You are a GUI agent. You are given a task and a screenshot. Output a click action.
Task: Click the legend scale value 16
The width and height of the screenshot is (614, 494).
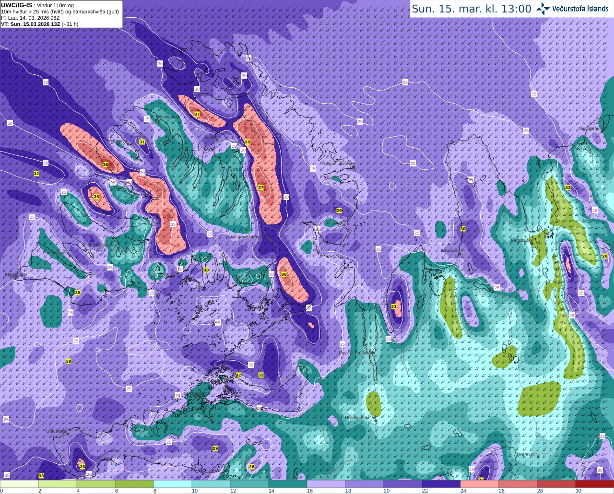[310, 491]
